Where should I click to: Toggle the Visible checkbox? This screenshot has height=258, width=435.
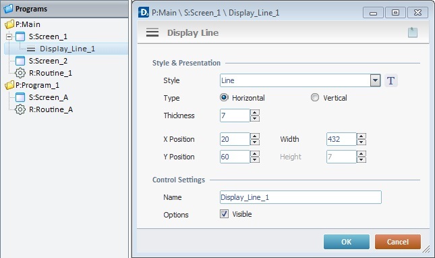click(x=224, y=214)
